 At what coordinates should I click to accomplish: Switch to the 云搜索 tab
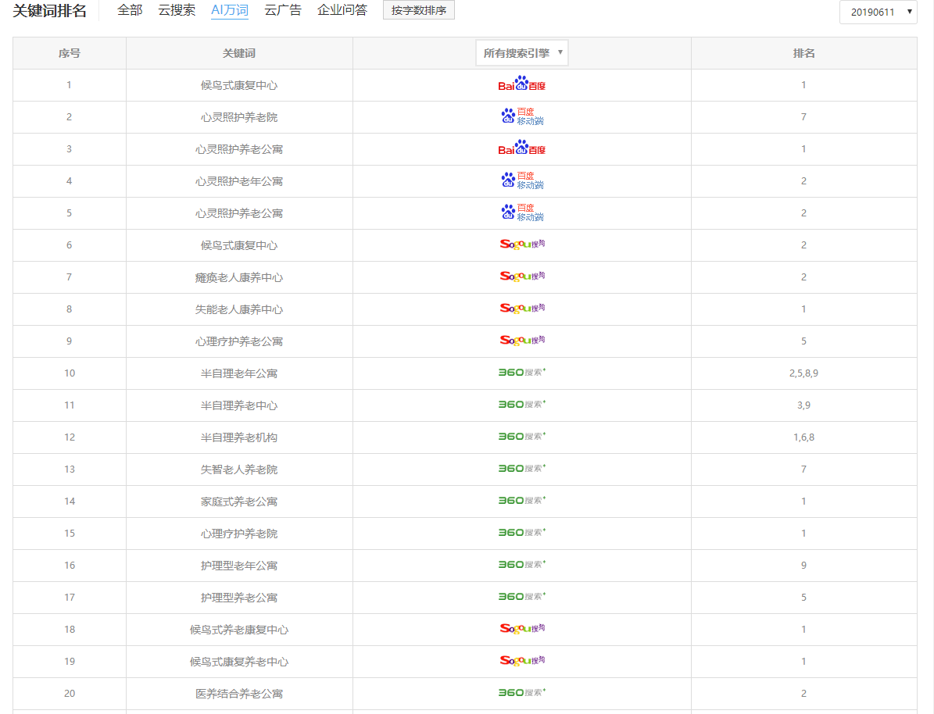point(177,10)
